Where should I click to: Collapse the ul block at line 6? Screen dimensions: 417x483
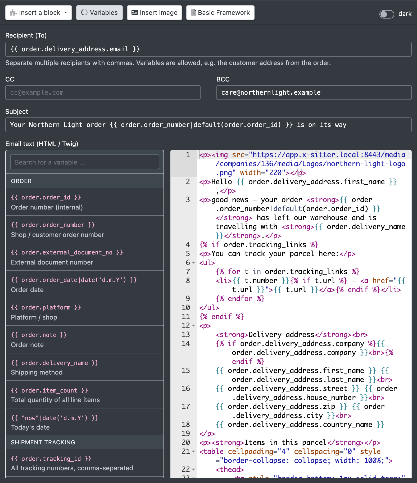click(193, 263)
